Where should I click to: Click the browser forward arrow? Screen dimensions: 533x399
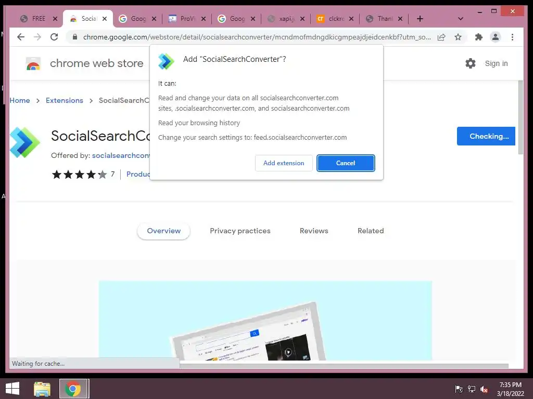tap(37, 37)
